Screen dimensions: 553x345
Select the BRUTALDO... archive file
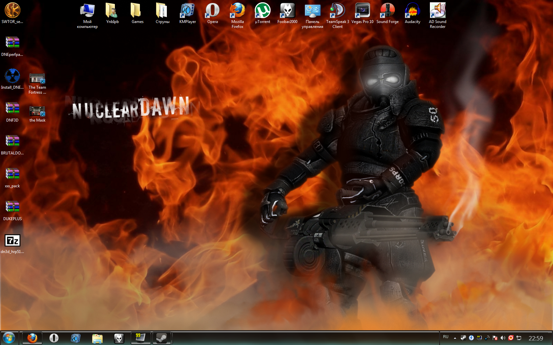coord(13,145)
